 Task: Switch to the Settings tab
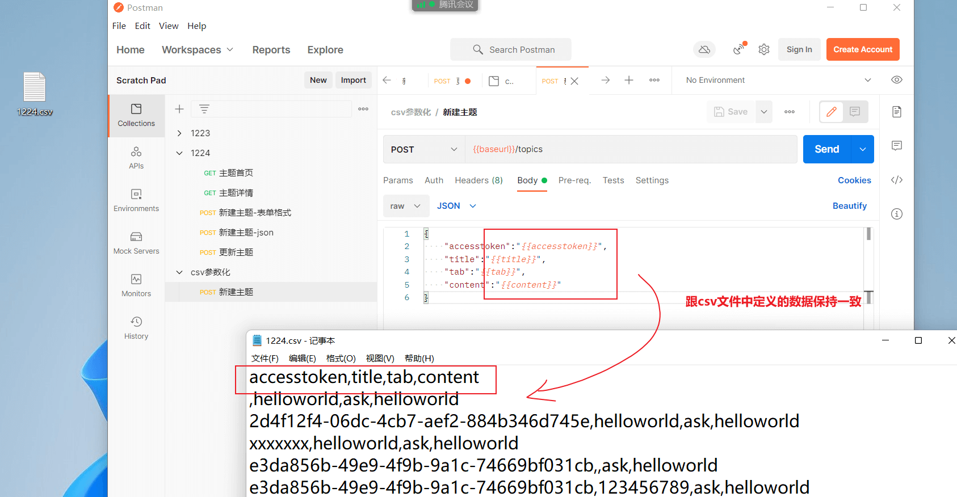pyautogui.click(x=652, y=180)
